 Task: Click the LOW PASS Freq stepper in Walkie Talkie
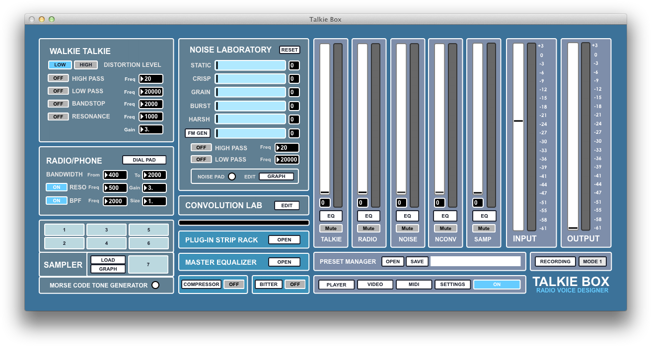[150, 91]
